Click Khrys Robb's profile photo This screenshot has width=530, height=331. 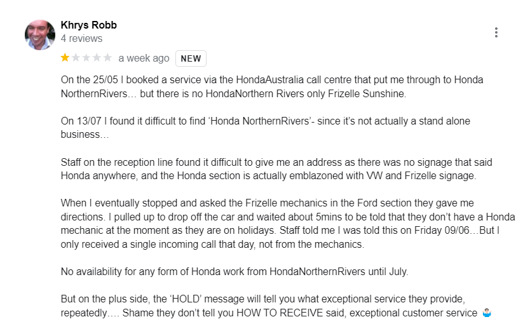(x=40, y=35)
